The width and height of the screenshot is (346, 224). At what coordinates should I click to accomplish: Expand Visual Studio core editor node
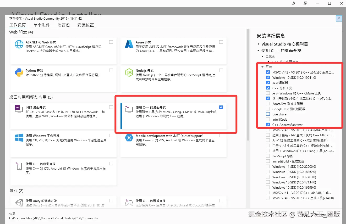[x=258, y=44]
